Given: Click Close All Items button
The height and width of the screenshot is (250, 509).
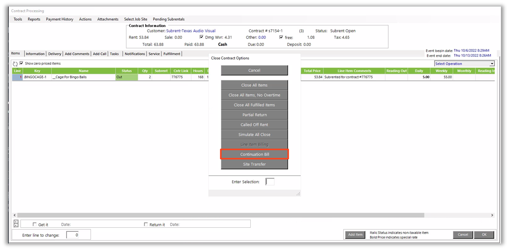Looking at the screenshot, I should [254, 85].
